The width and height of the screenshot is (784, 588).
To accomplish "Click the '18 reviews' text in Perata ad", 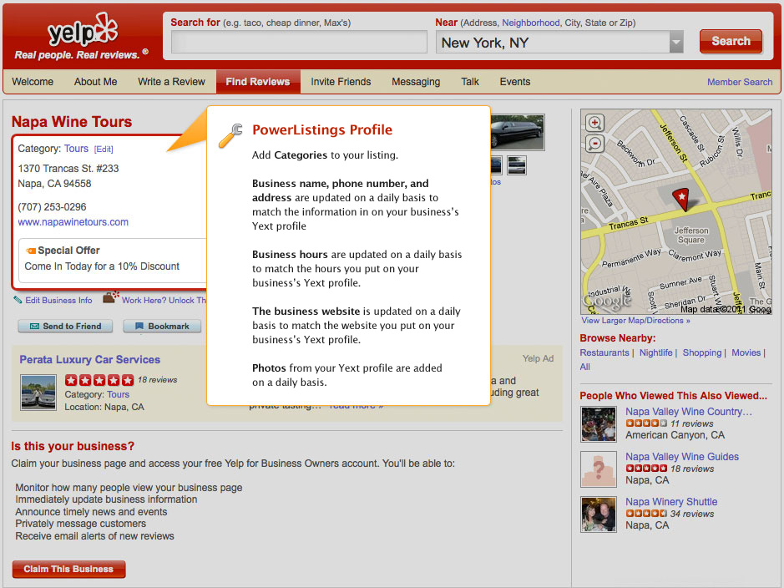I will point(158,380).
